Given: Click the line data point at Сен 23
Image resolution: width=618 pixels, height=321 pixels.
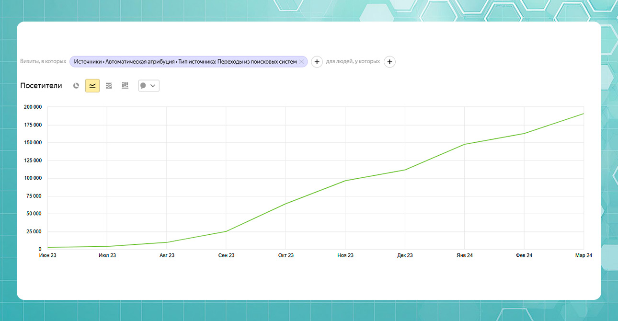Looking at the screenshot, I should 226,231.
